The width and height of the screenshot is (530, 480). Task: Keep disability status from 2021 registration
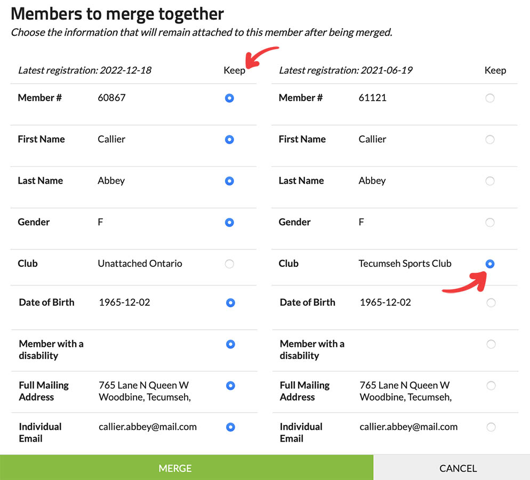[x=491, y=344]
